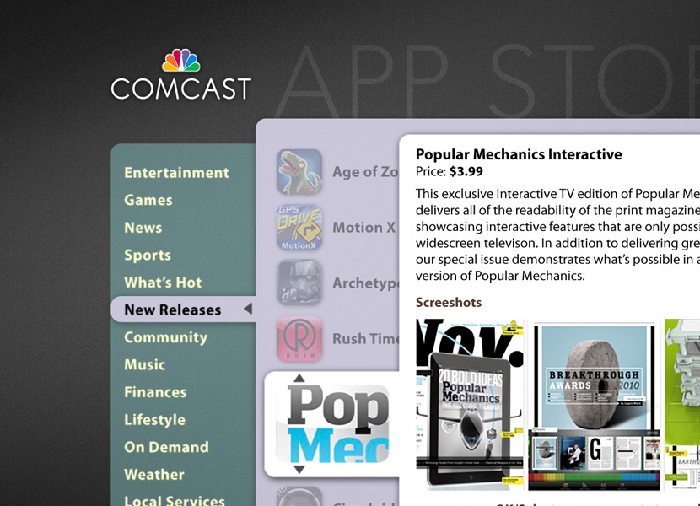Click the Age of Zo app name
The height and width of the screenshot is (506, 700).
(365, 171)
